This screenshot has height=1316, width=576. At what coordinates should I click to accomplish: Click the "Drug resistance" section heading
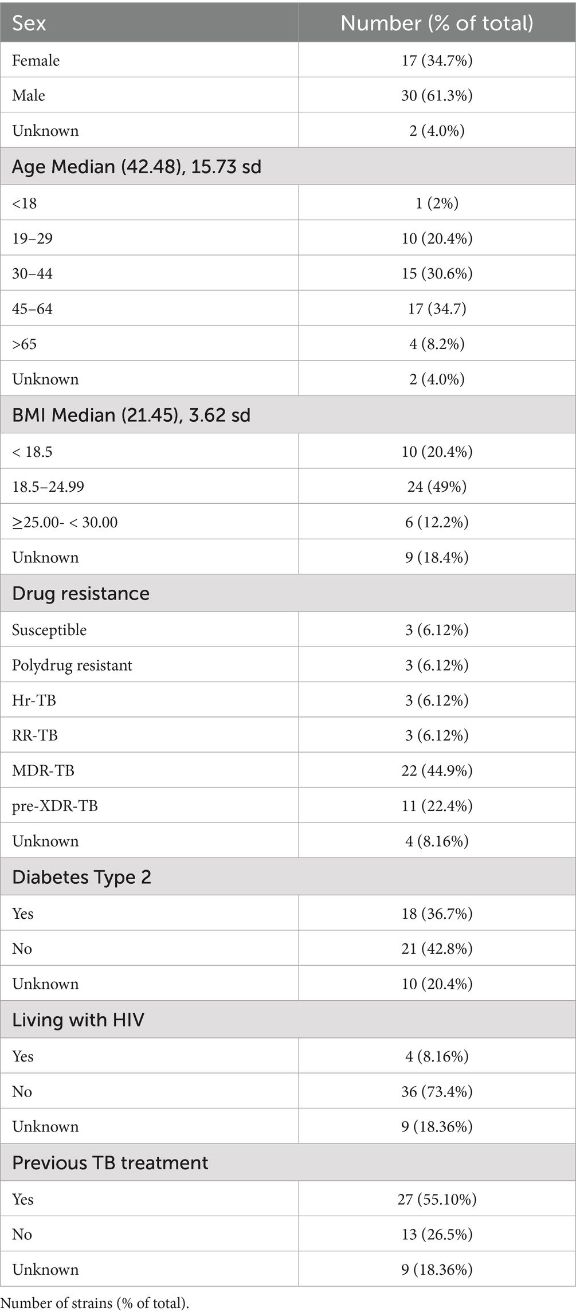click(x=81, y=593)
